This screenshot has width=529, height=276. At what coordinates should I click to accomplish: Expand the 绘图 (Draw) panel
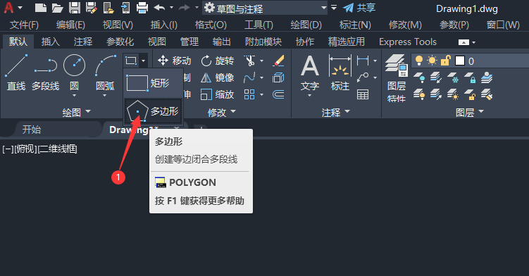click(x=77, y=112)
